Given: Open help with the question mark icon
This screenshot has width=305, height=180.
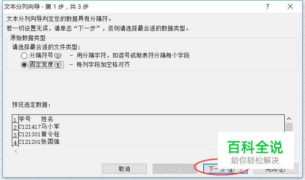Looking at the screenshot, I should point(268,7).
